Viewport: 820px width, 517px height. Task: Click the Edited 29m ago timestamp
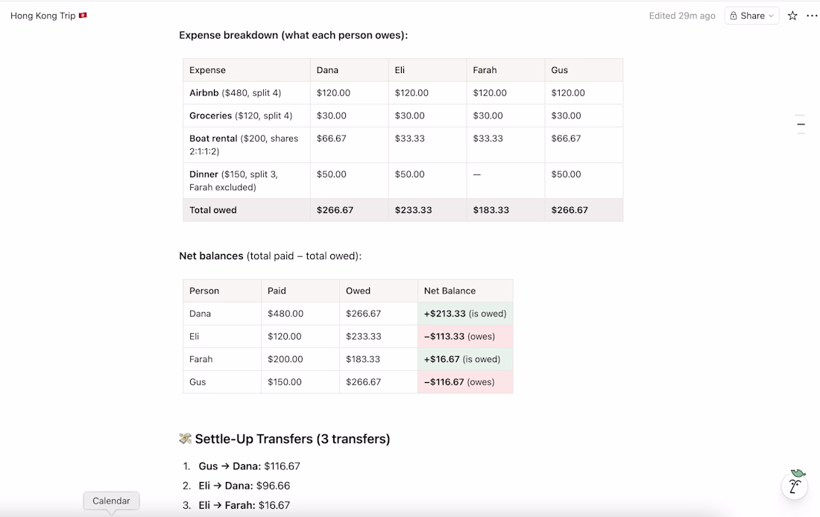point(682,16)
